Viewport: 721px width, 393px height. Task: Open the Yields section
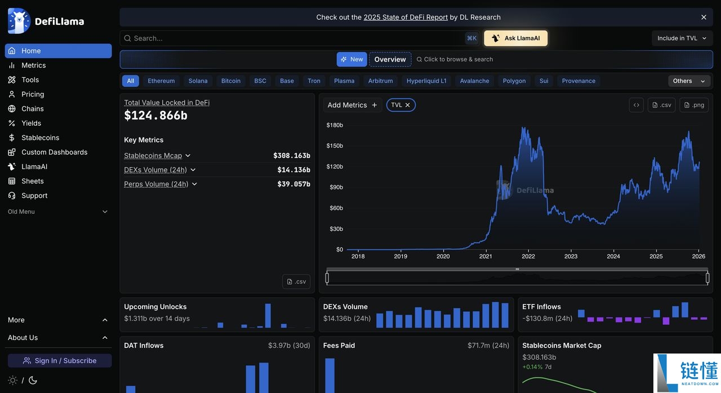pos(59,123)
